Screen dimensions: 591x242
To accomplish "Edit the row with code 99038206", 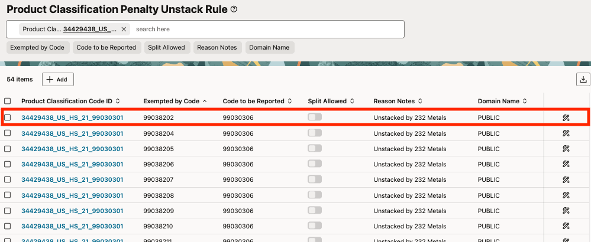I will point(566,164).
